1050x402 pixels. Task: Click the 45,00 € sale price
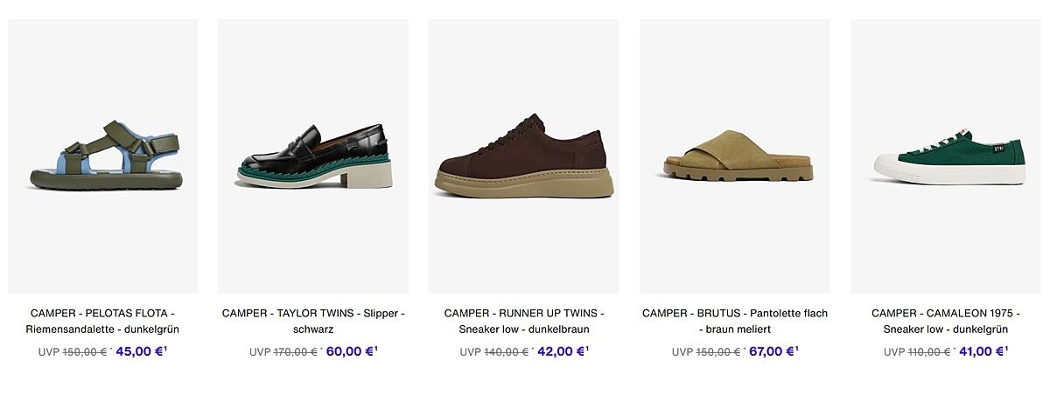[x=141, y=351]
